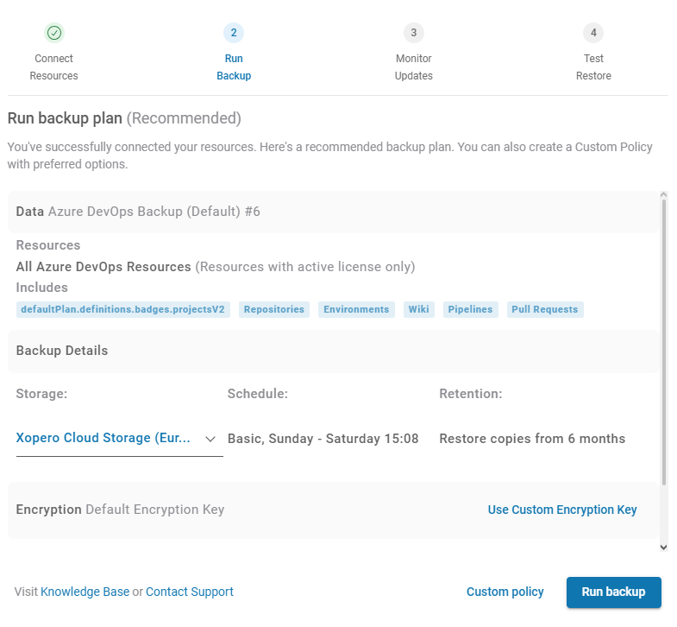Click the green checkmark Connect Resources step icon
This screenshot has height=627, width=677.
(54, 33)
